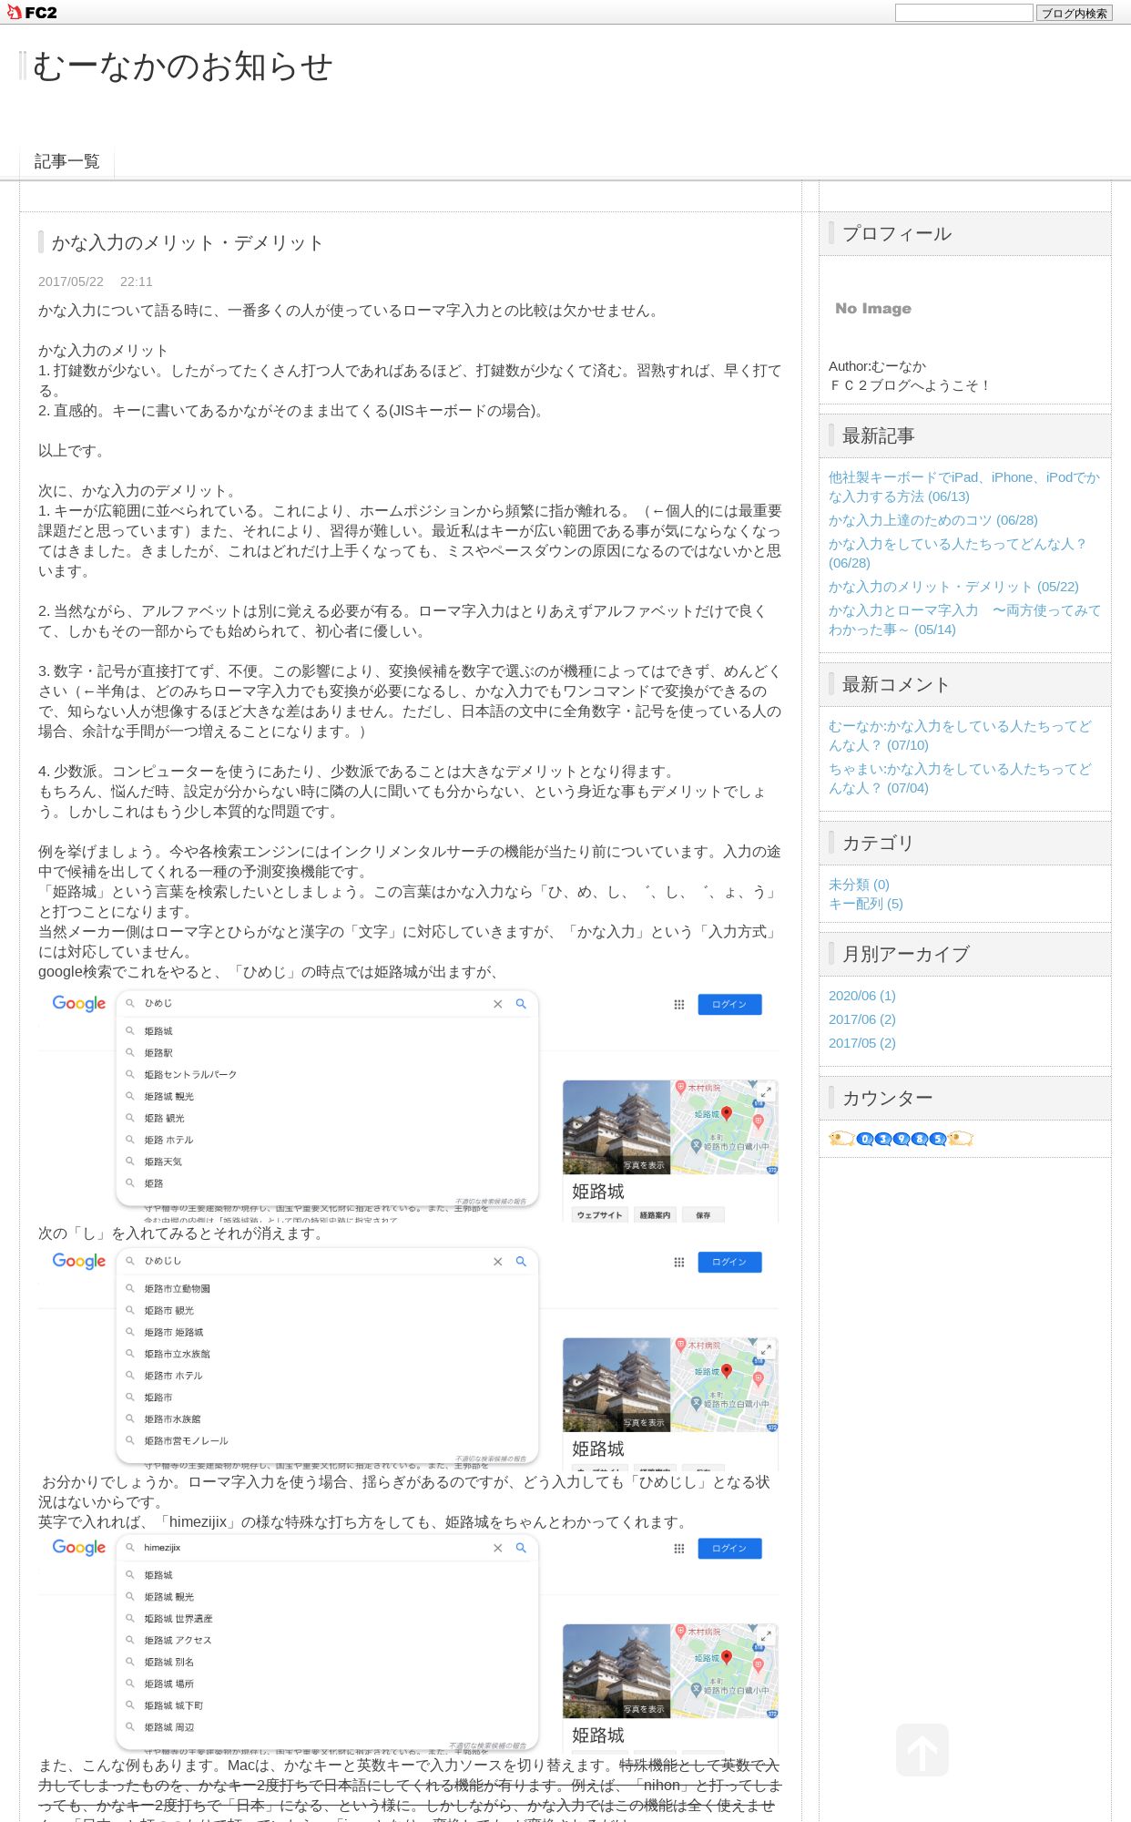
Task: Open the キー配列 (5) category
Action: click(x=866, y=904)
